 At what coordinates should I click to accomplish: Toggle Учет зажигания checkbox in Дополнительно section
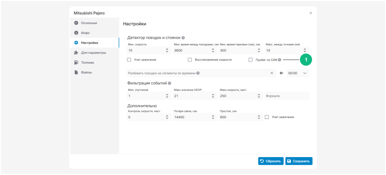267,117
